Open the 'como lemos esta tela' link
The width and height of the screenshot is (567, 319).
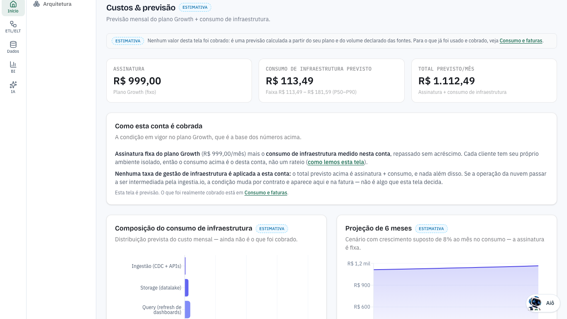(x=336, y=162)
